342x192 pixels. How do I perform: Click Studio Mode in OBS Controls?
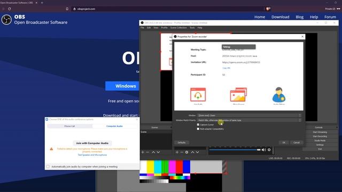click(320, 141)
